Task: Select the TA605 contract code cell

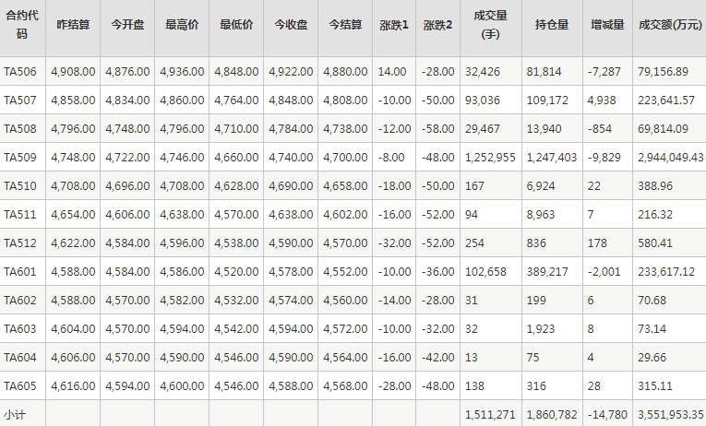Action: tap(20, 386)
